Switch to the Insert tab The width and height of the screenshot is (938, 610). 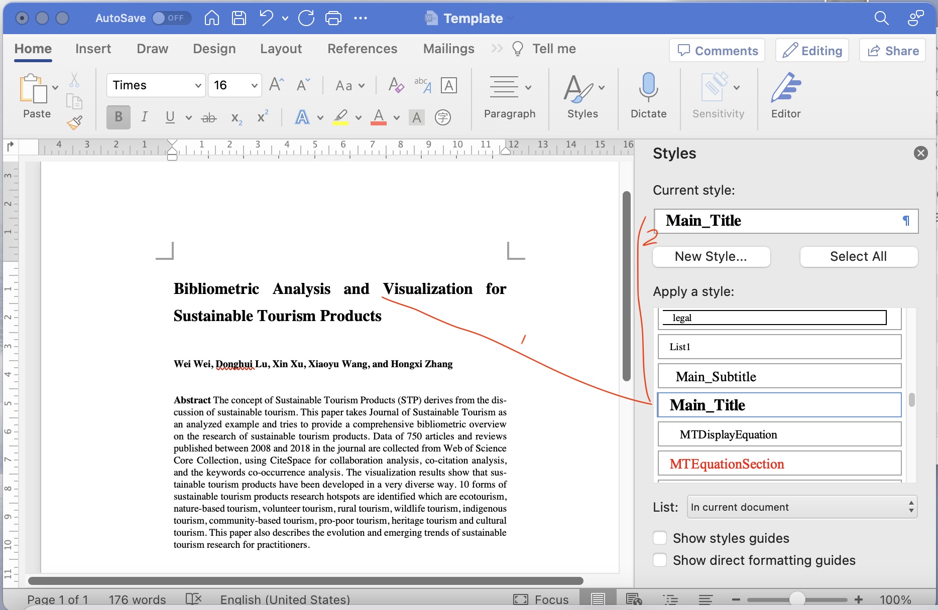point(93,49)
